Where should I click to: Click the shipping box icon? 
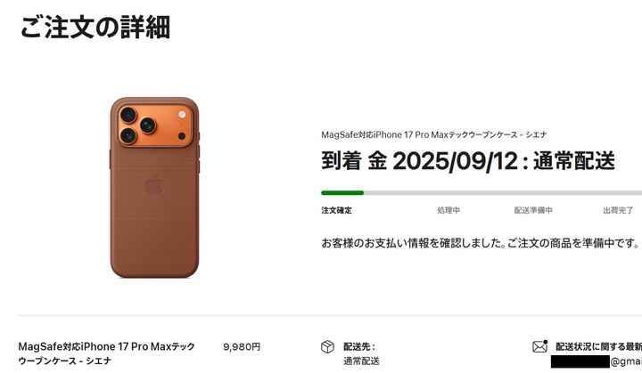point(327,347)
